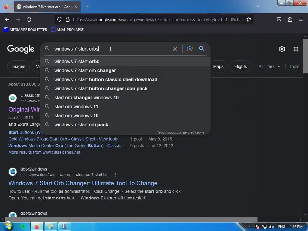Screen dimensions: 308x231
Task: Open the Pocket save icon
Action: [x=279, y=19]
